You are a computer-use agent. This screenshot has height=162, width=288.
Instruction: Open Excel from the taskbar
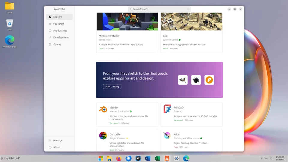[x=157, y=158]
